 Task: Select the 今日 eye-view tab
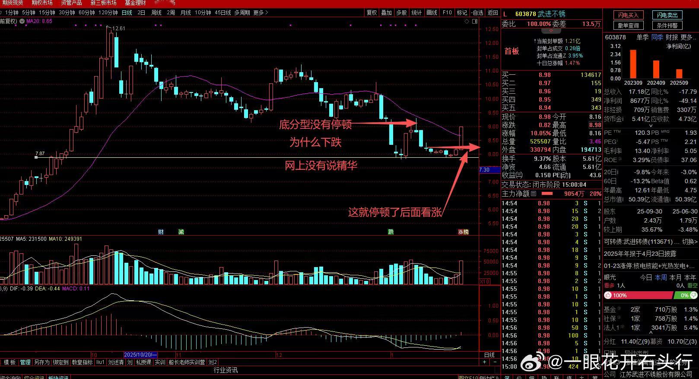[x=646, y=277]
